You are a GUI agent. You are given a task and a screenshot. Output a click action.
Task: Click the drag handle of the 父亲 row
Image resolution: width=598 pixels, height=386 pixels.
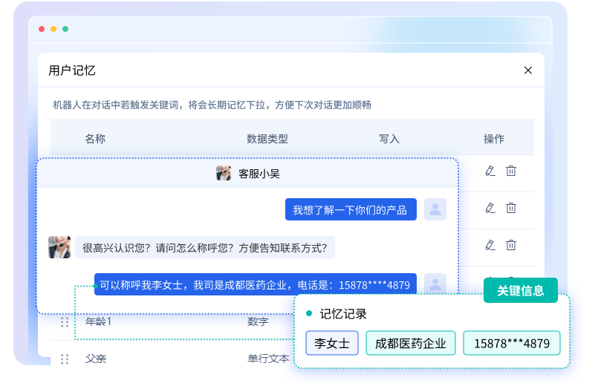[65, 359]
